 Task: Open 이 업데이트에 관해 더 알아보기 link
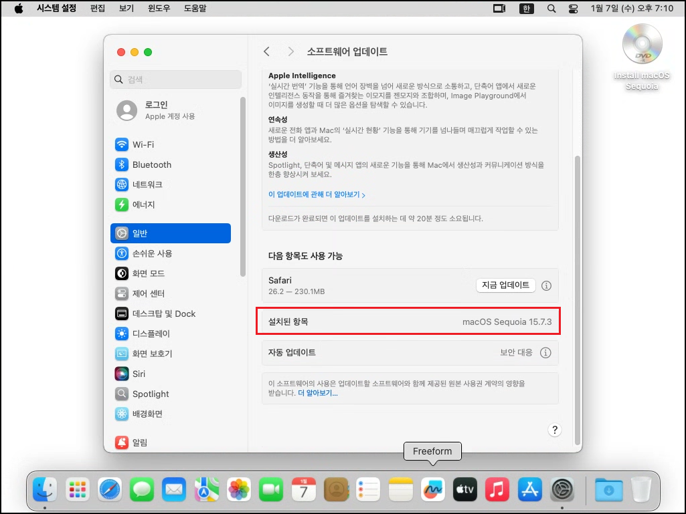(317, 195)
